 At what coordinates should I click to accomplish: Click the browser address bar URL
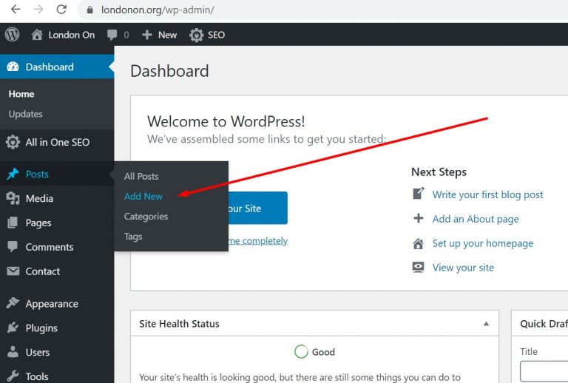pyautogui.click(x=158, y=10)
